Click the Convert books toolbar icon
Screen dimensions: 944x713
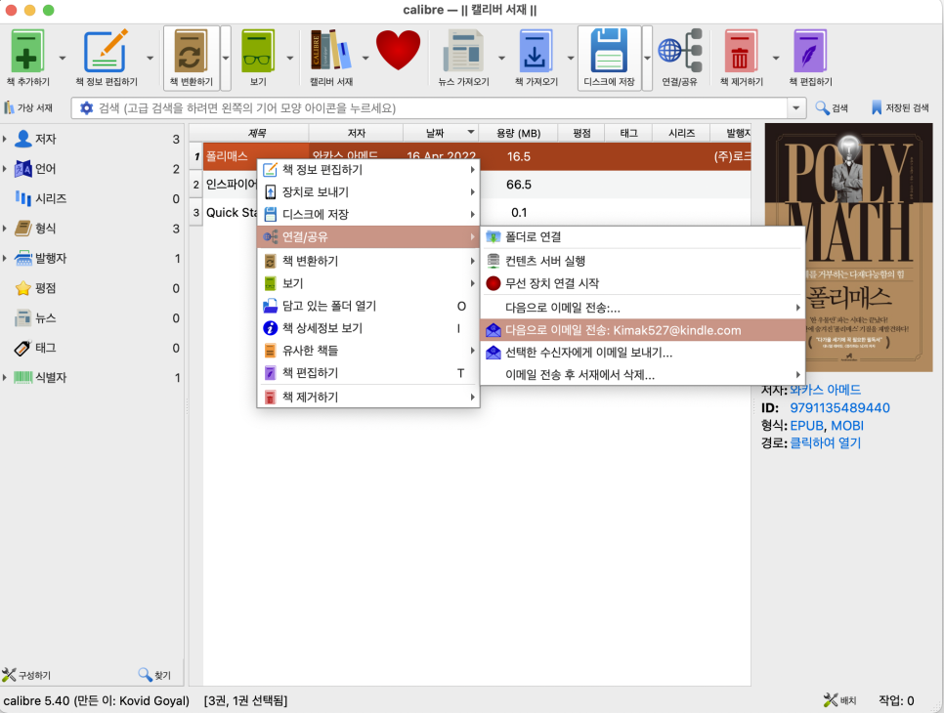[191, 51]
